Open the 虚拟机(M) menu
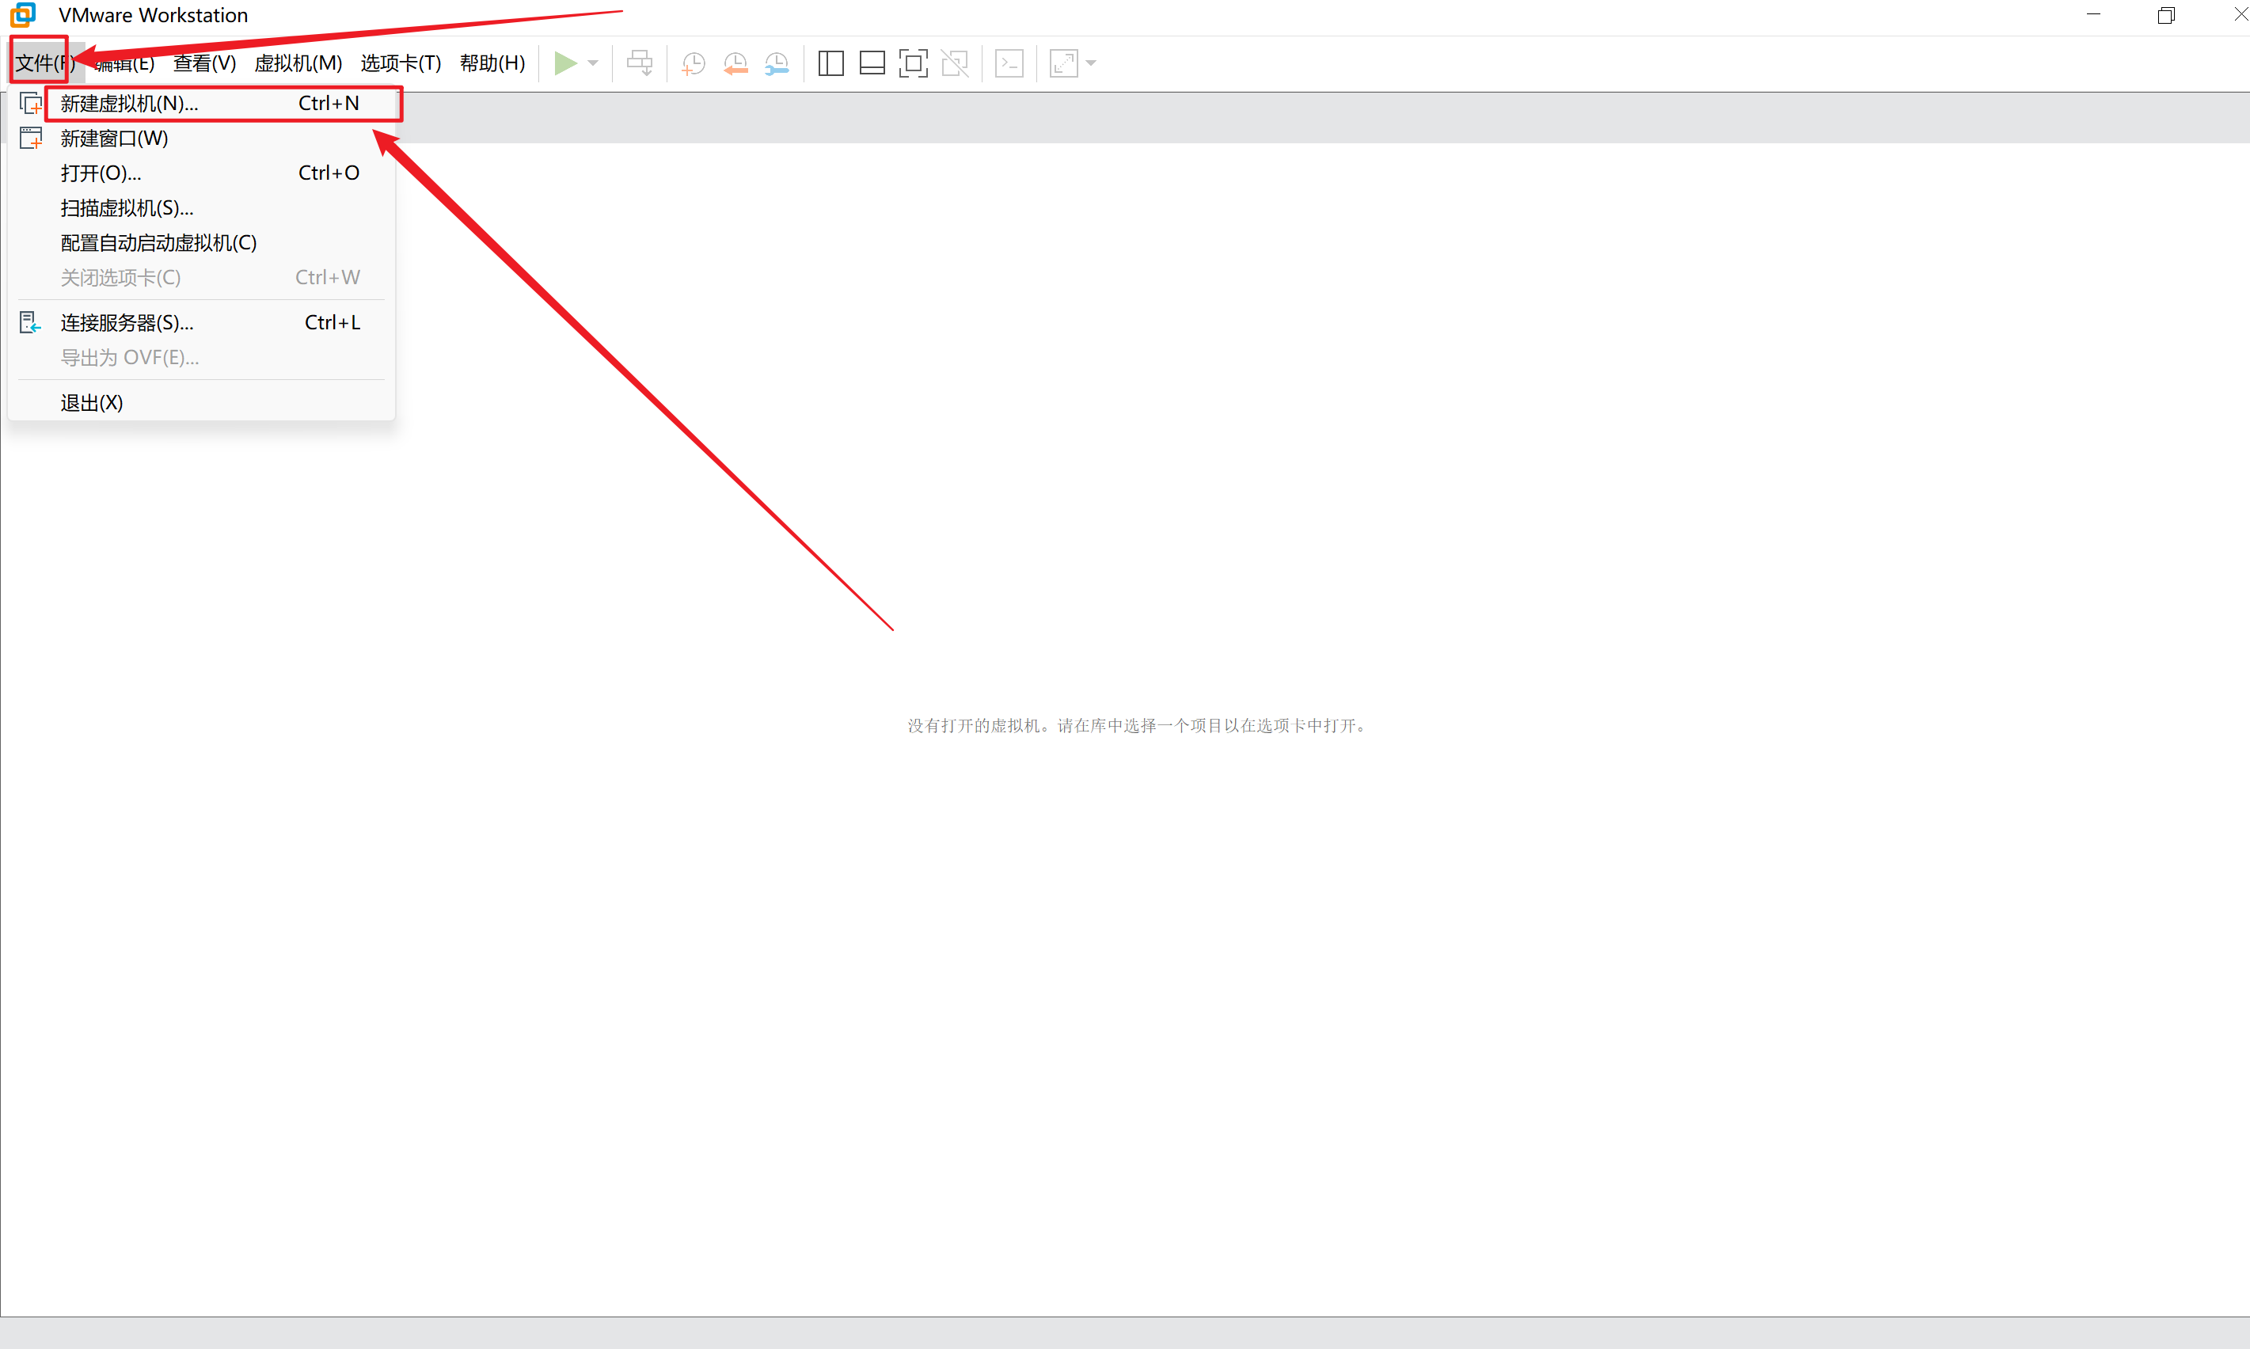The height and width of the screenshot is (1349, 2250). pos(298,63)
